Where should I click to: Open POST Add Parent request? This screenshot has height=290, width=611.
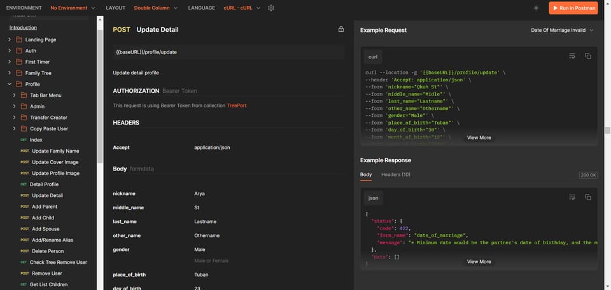(x=45, y=207)
